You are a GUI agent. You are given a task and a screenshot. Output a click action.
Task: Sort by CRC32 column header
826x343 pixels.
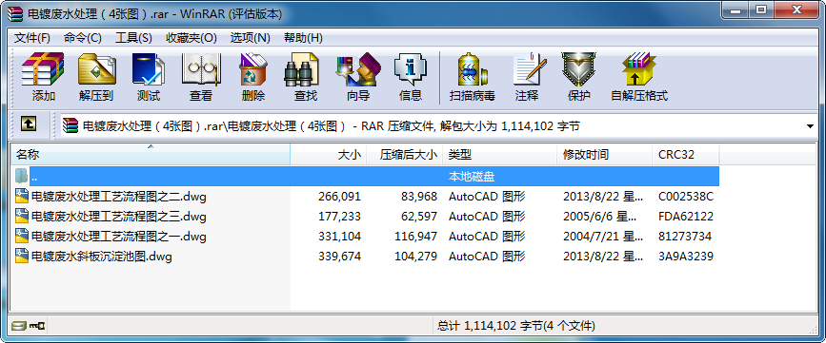685,155
